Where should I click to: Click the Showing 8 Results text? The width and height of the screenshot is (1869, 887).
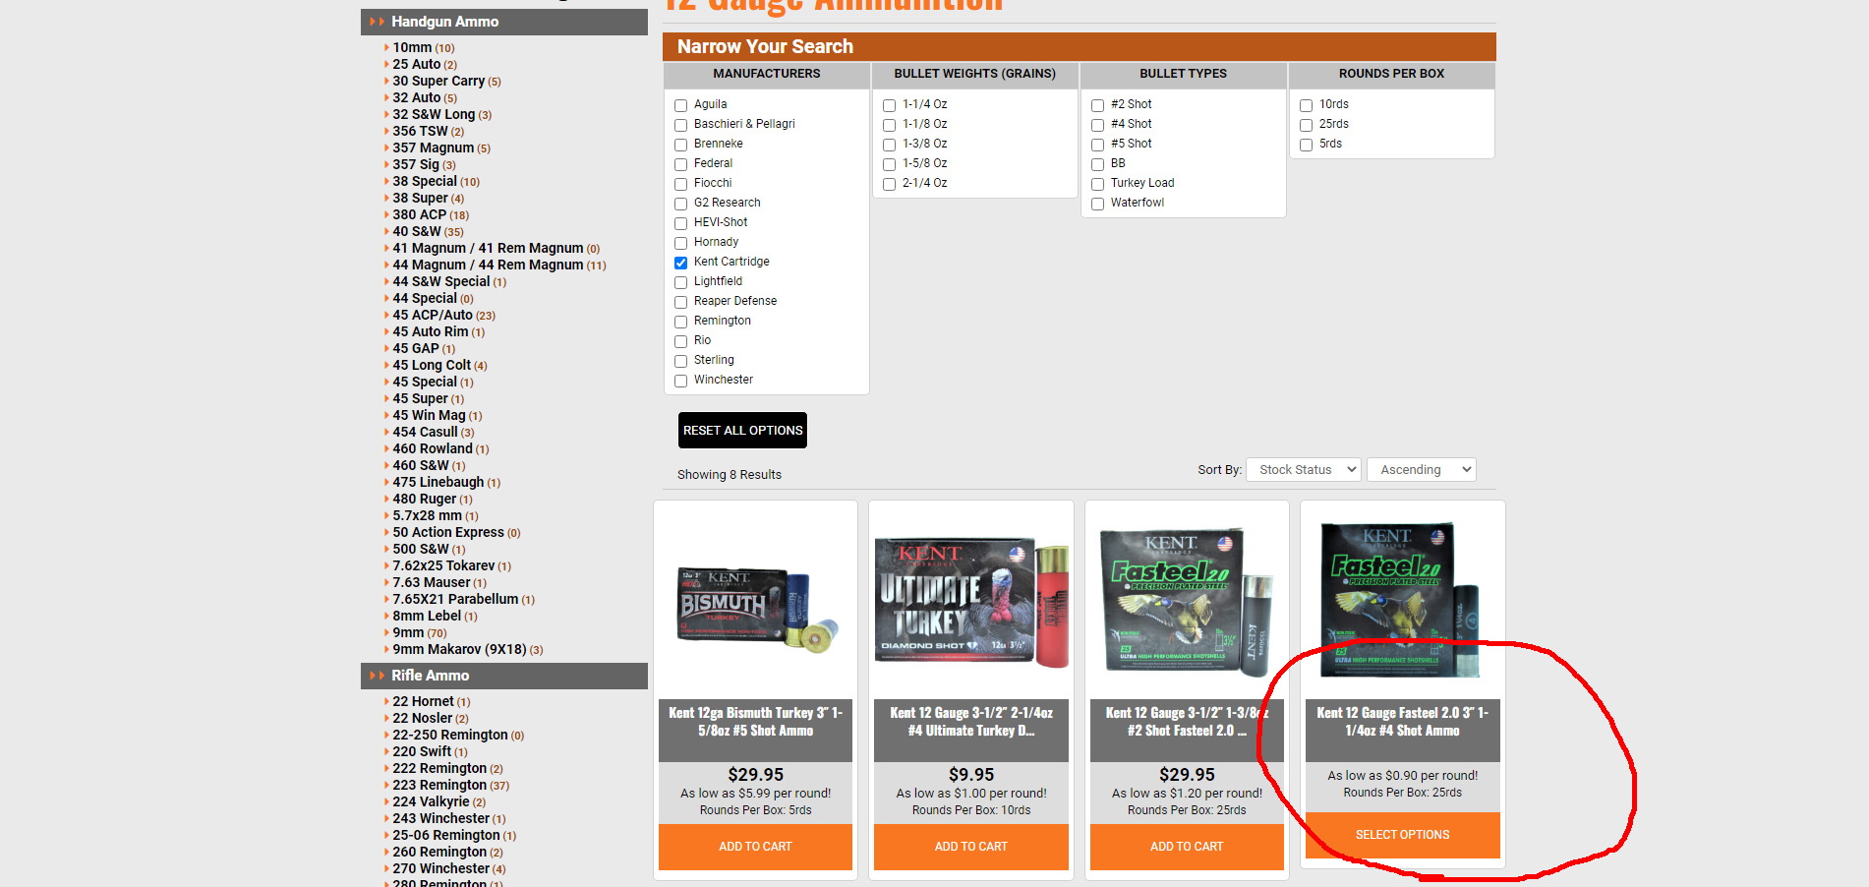point(730,475)
